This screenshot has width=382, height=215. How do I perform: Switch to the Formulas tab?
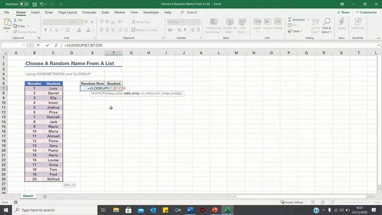(89, 12)
